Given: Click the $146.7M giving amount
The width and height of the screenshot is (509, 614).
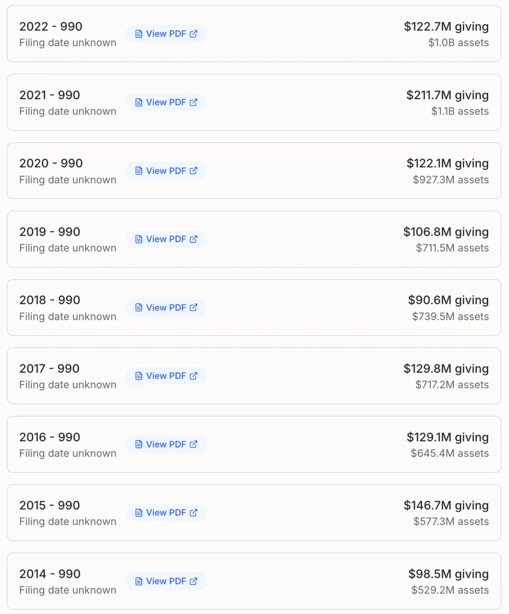Looking at the screenshot, I should (x=446, y=505).
